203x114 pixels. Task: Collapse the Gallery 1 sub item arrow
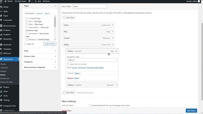pos(116,51)
